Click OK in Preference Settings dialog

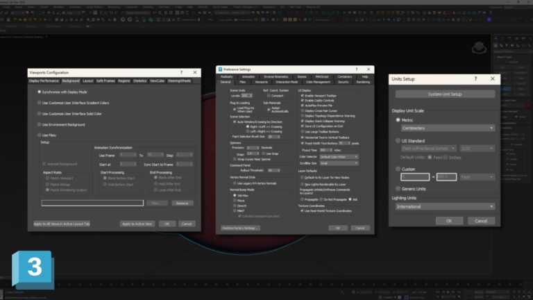(x=338, y=228)
